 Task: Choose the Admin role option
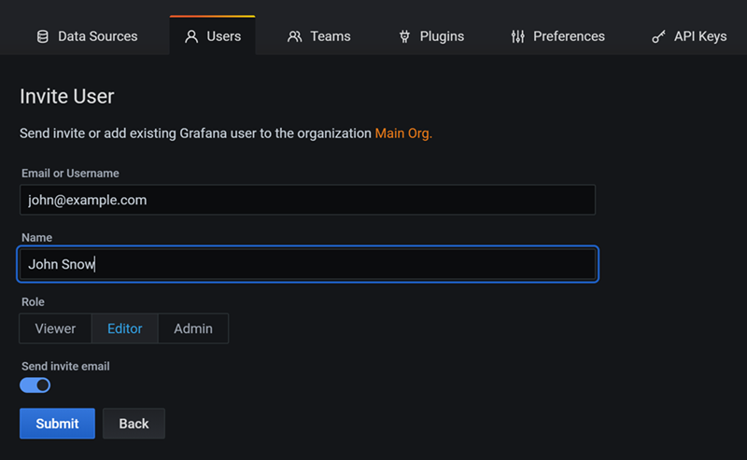click(x=193, y=328)
